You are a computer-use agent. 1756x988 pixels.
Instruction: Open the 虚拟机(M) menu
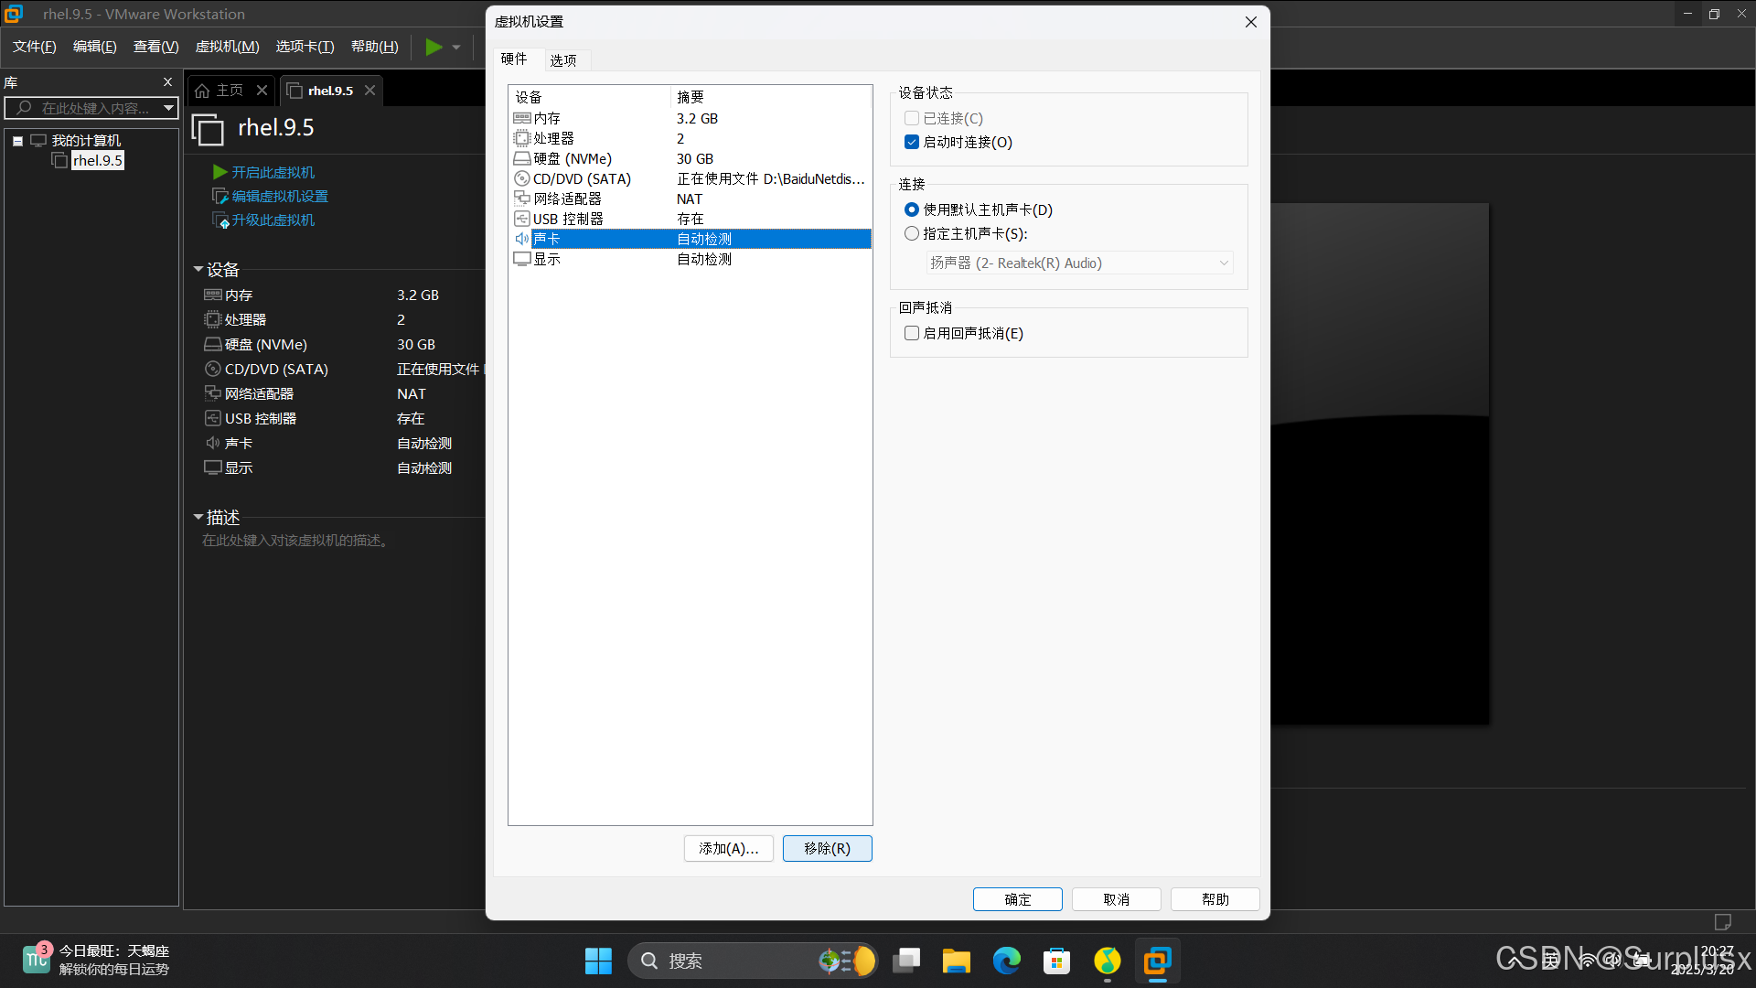point(227,47)
